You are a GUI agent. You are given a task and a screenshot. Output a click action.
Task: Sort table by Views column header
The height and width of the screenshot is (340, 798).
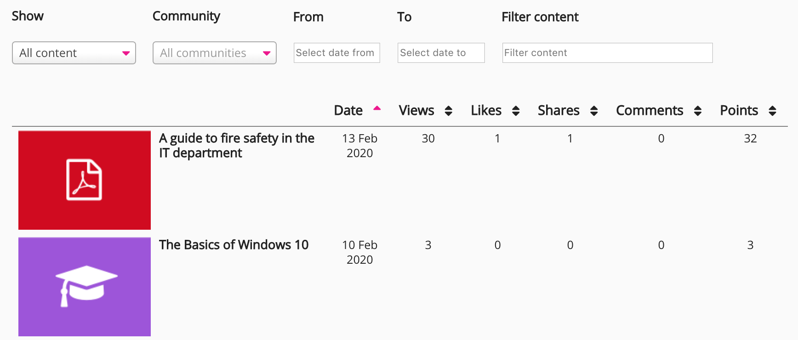click(x=416, y=111)
